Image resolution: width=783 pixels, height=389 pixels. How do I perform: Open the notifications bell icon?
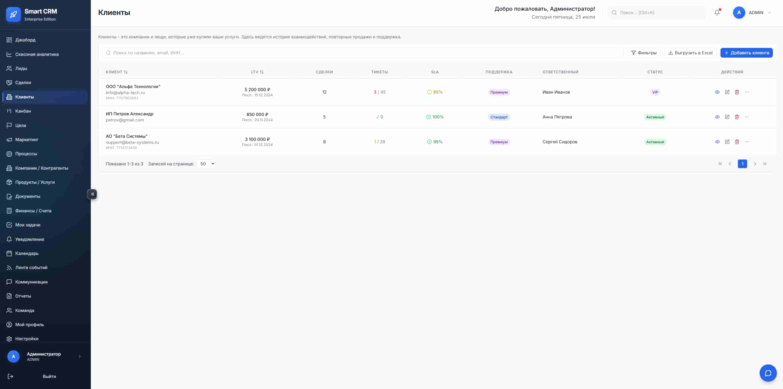pos(717,13)
